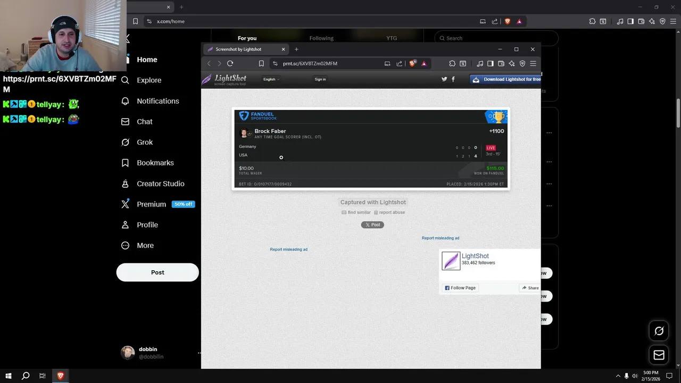Open Profile in X sidebar
This screenshot has width=681, height=383.
pos(139,224)
